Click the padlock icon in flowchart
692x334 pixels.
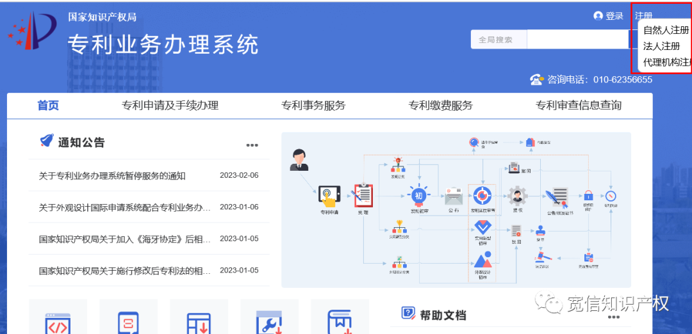pyautogui.click(x=588, y=195)
